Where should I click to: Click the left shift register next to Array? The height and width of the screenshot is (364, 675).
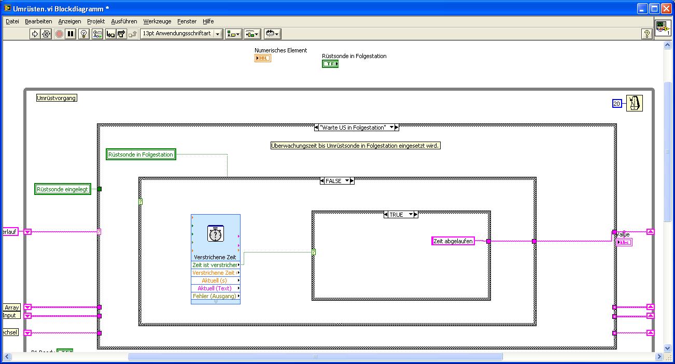point(28,307)
